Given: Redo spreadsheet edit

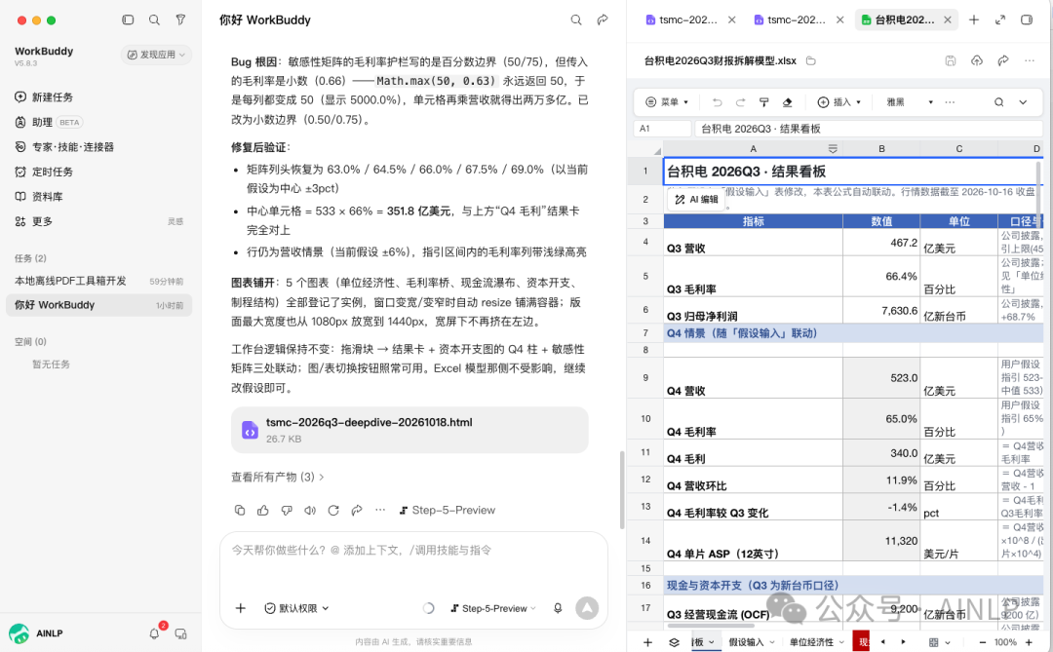Looking at the screenshot, I should point(740,102).
